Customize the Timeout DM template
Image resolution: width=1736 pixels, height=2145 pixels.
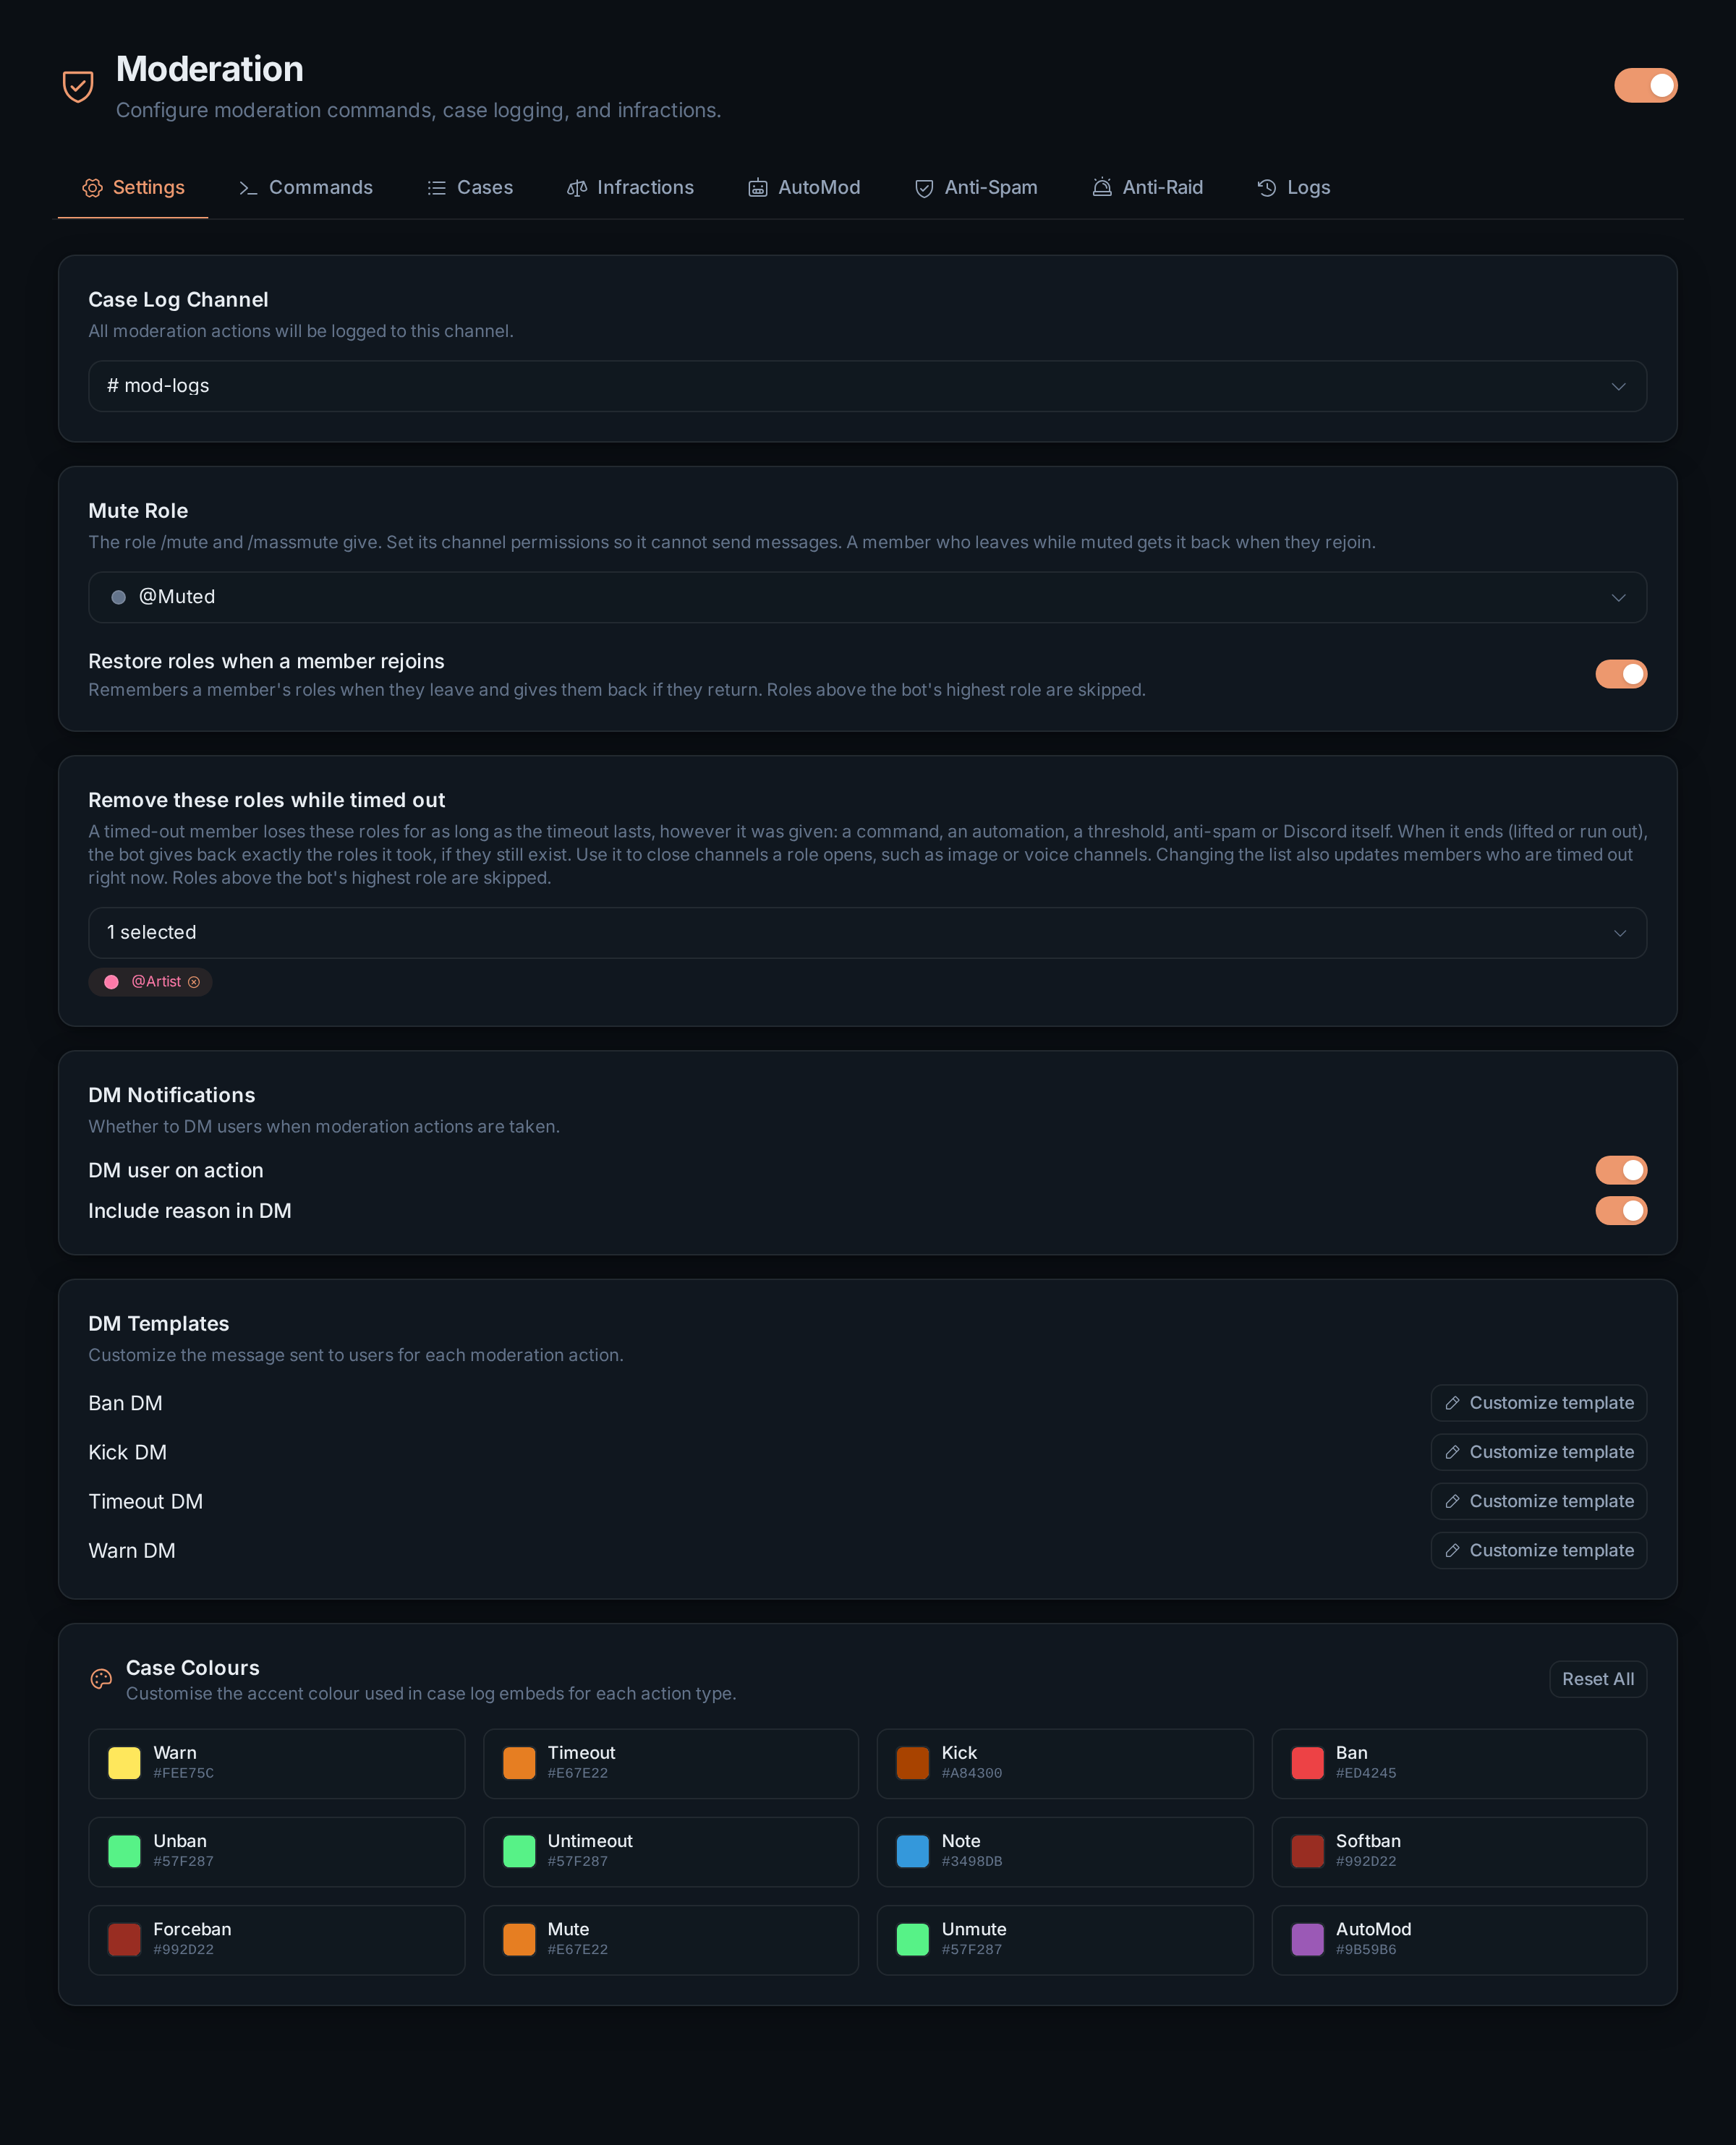[1538, 1501]
